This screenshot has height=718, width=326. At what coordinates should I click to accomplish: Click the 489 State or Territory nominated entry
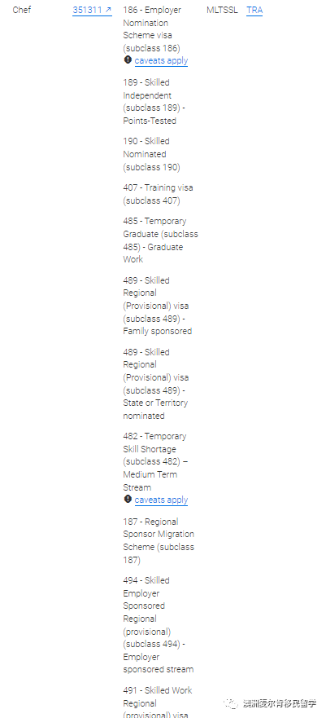coord(156,384)
